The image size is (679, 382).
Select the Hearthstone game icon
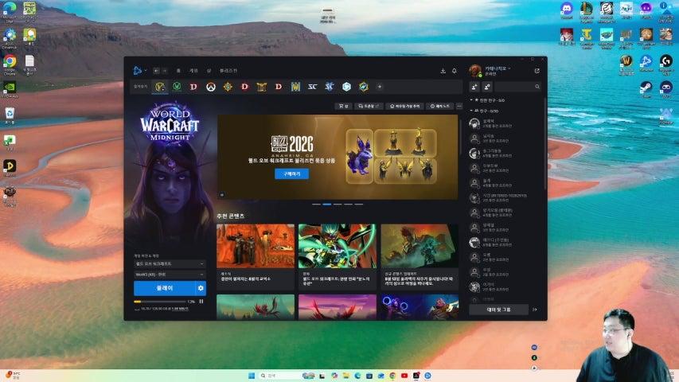[228, 87]
